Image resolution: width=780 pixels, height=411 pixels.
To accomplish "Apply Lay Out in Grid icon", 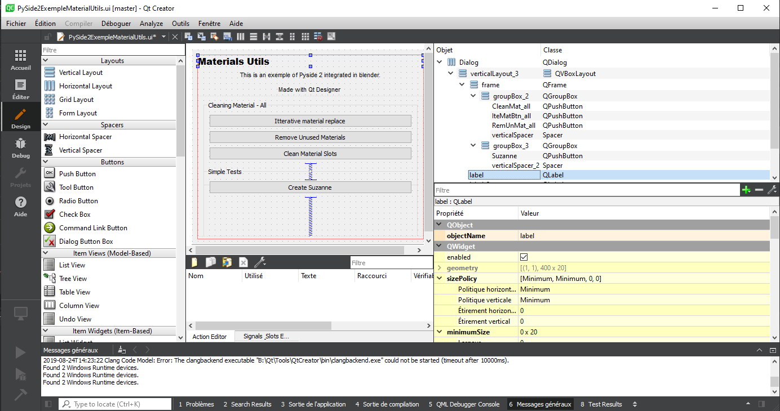I will tap(305, 37).
